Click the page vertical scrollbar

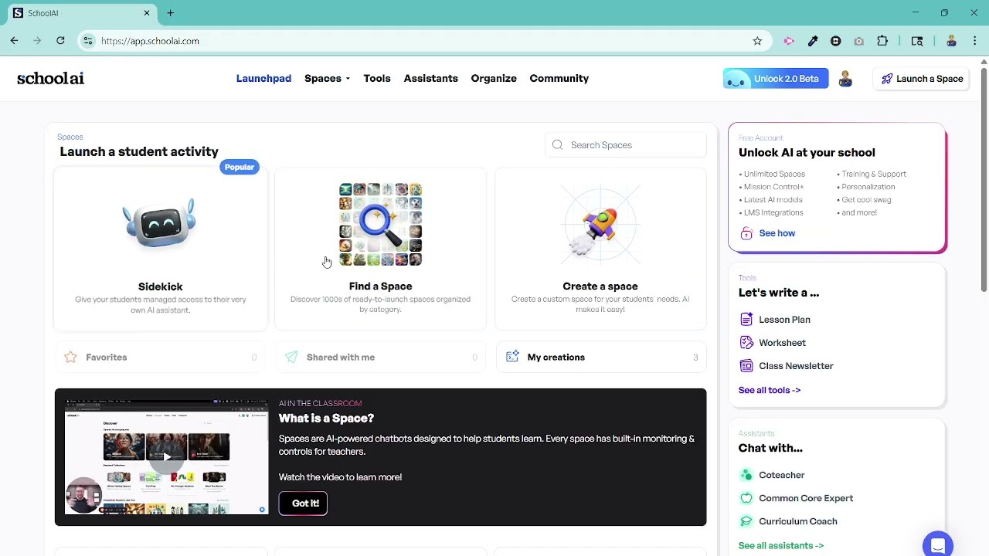click(x=984, y=179)
